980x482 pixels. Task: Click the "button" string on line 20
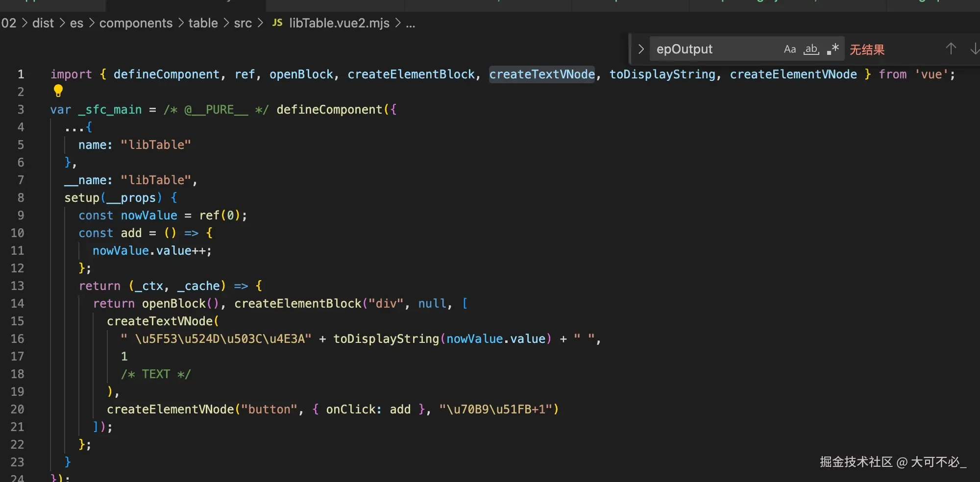(x=269, y=409)
